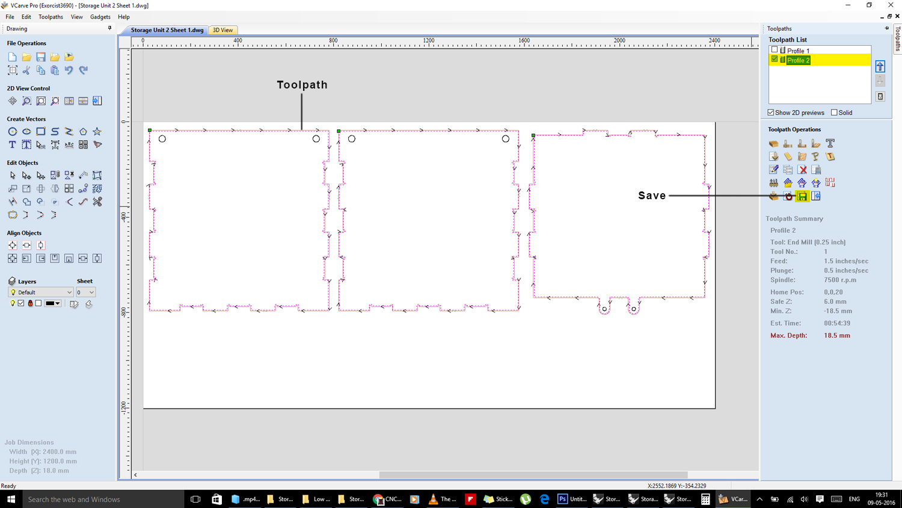Uncheck the Profile 2 toolpath checkbox
The width and height of the screenshot is (902, 508).
tap(775, 60)
